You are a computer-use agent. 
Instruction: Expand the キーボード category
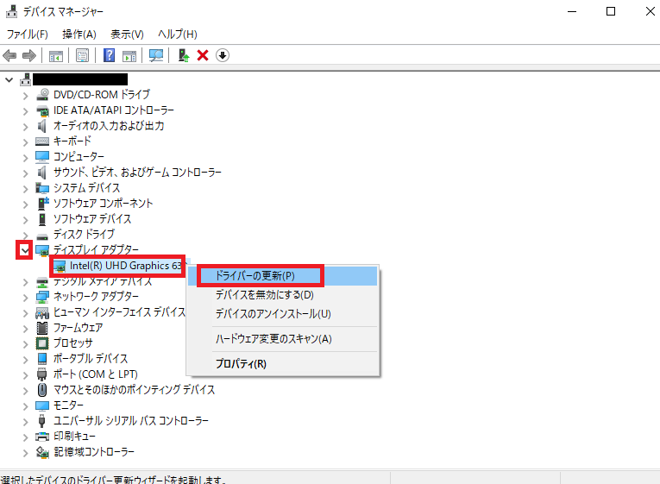coord(25,142)
